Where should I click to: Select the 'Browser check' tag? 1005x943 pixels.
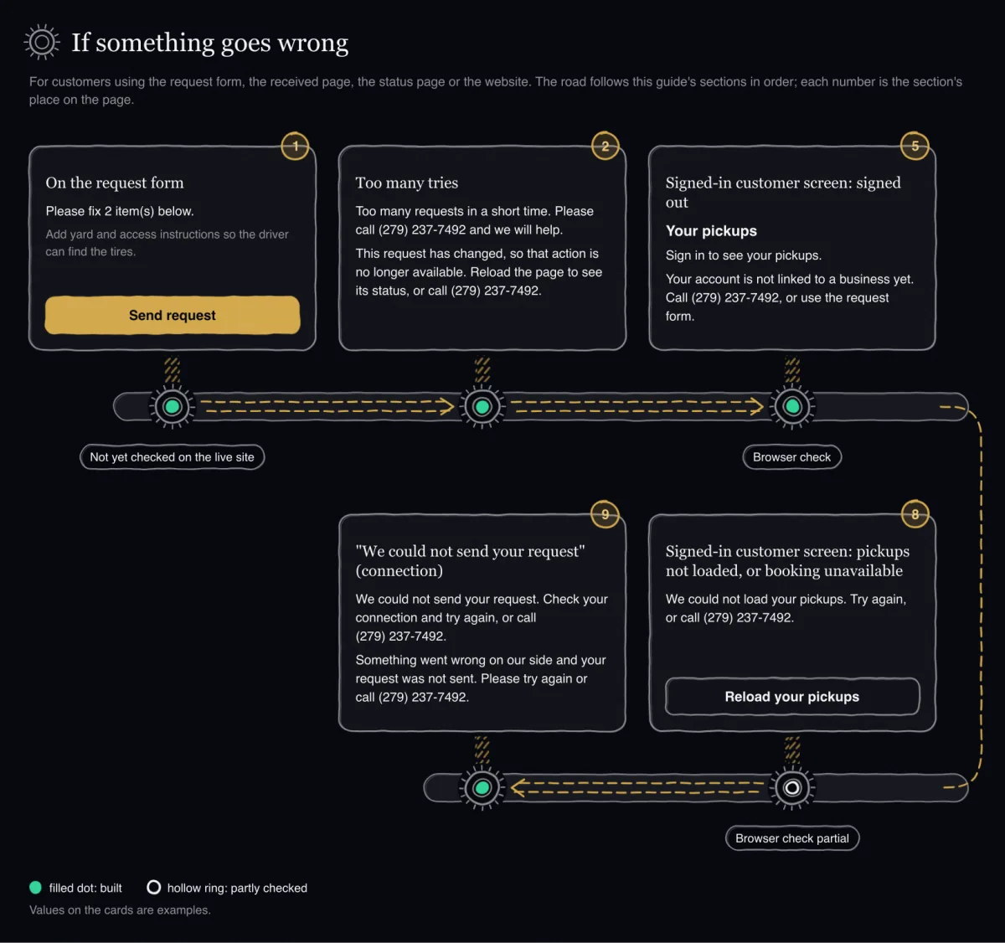pos(792,457)
